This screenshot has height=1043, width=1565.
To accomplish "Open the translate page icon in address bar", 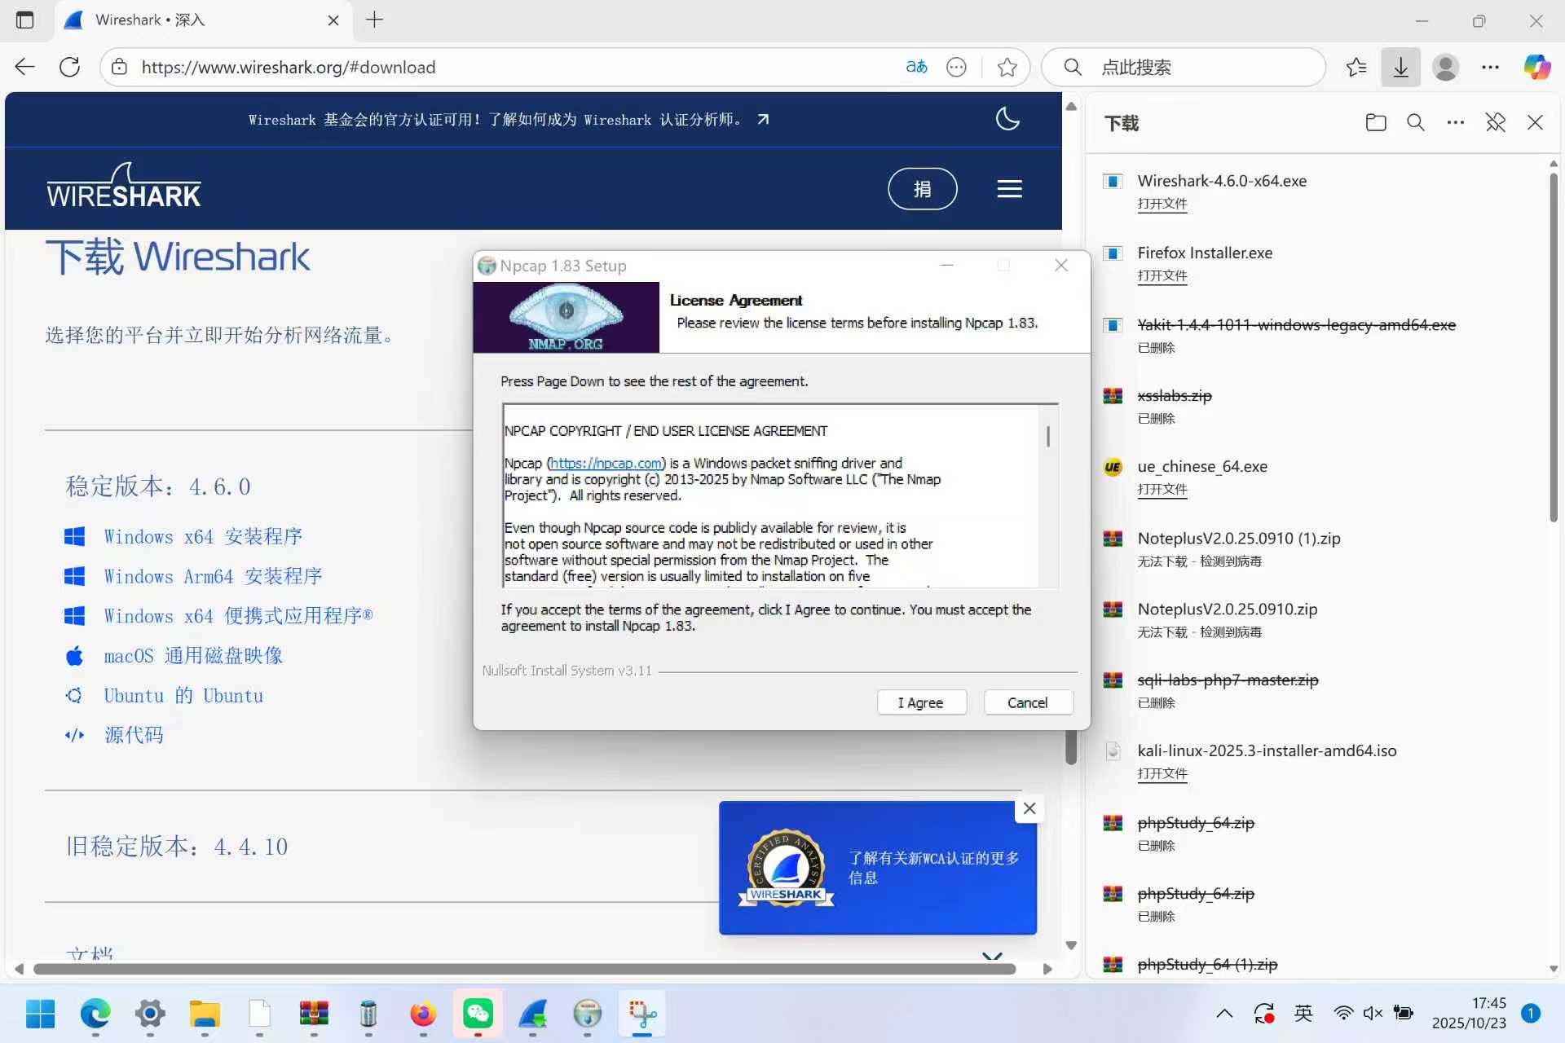I will tap(916, 67).
